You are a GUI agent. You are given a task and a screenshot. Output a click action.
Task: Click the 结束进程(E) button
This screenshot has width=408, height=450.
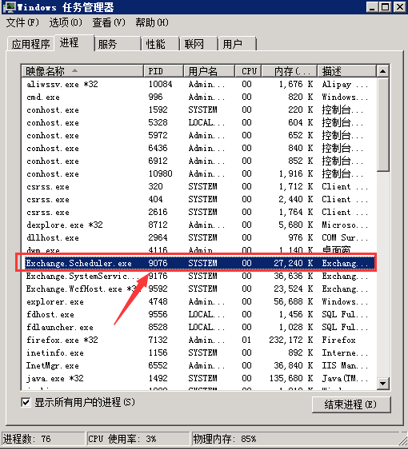coord(351,404)
